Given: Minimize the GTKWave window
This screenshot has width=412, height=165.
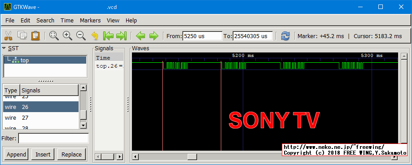Looking at the screenshot, I should [x=360, y=7].
